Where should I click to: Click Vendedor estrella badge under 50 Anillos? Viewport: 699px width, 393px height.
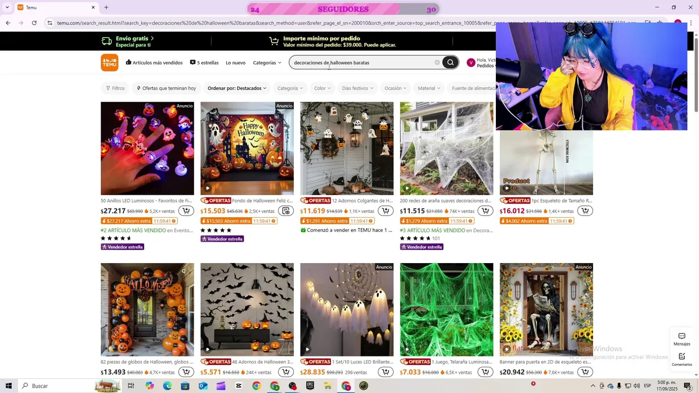pos(122,247)
